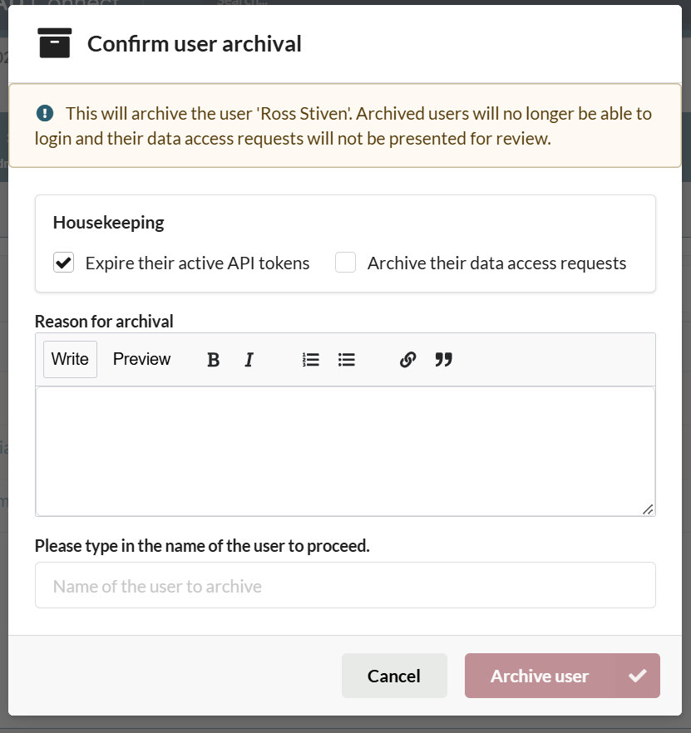Switch to the Preview tab

(141, 359)
